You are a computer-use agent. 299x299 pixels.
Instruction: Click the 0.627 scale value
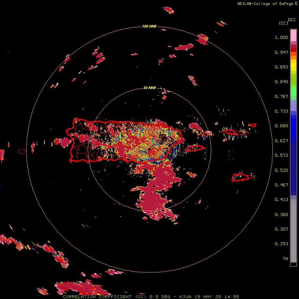(x=281, y=141)
